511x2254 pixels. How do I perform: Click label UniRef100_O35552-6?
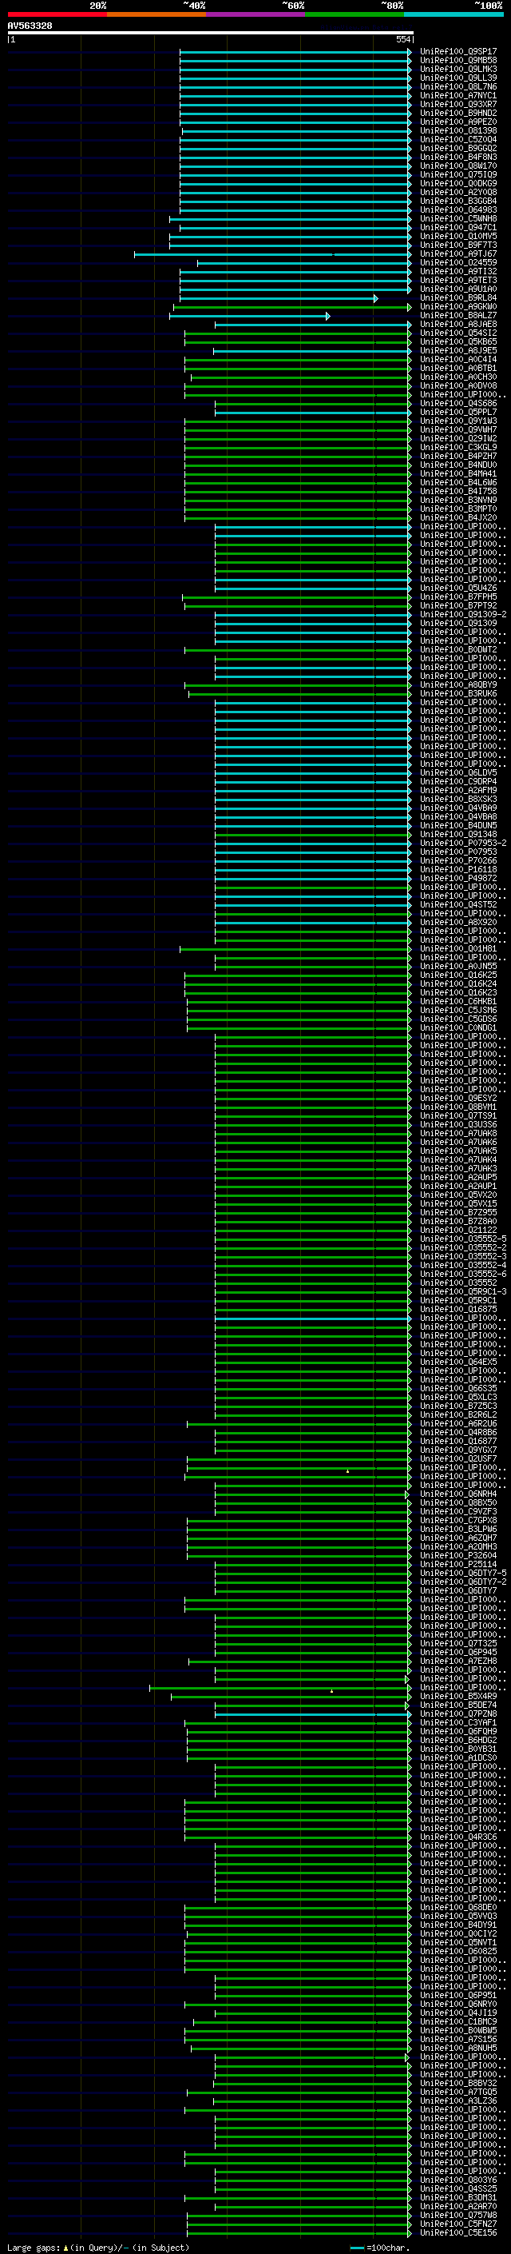tap(463, 1274)
